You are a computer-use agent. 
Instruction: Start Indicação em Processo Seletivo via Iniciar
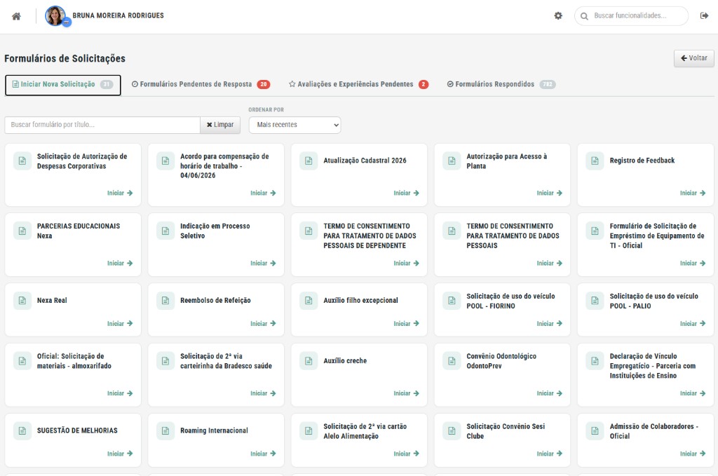click(264, 263)
